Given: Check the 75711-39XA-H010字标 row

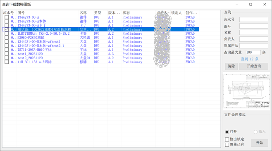Looking at the screenshot, I should point(7,50).
